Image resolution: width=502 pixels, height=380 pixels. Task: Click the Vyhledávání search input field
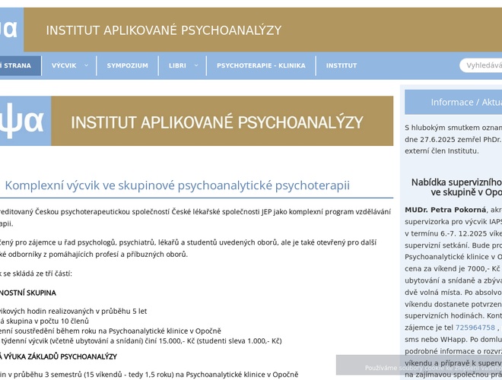point(482,65)
